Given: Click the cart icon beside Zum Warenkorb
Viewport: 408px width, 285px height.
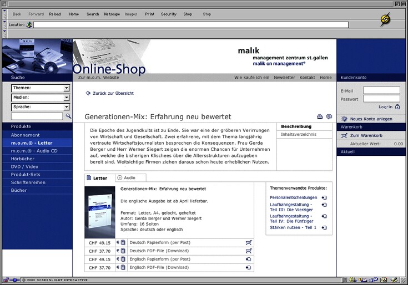Looking at the screenshot, I should (344, 135).
